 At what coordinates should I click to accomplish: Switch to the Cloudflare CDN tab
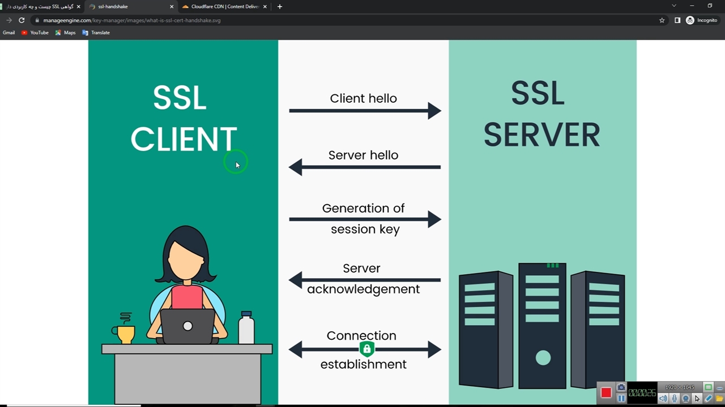224,7
